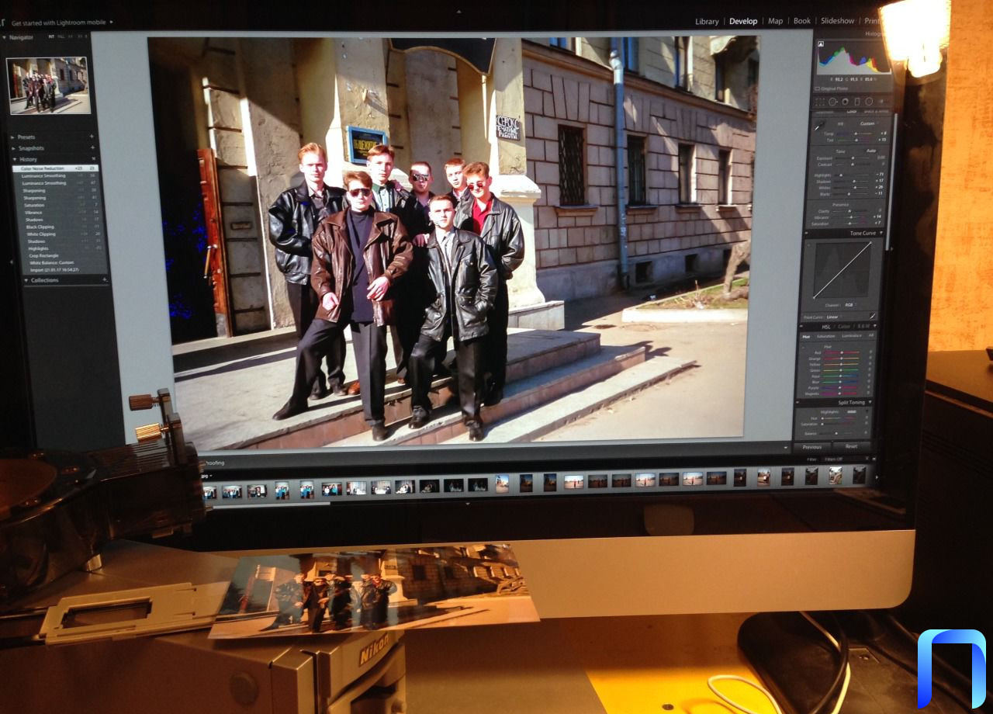Collapse the Collections panel
Screen dimensions: 993x714
(x=26, y=280)
